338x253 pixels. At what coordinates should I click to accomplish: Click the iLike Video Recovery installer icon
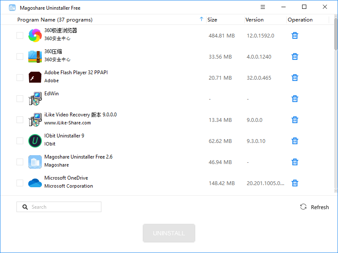[35, 120]
